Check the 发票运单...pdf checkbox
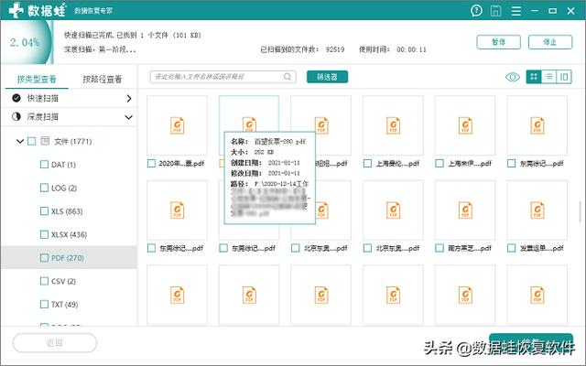This screenshot has height=366, width=586. [512, 248]
